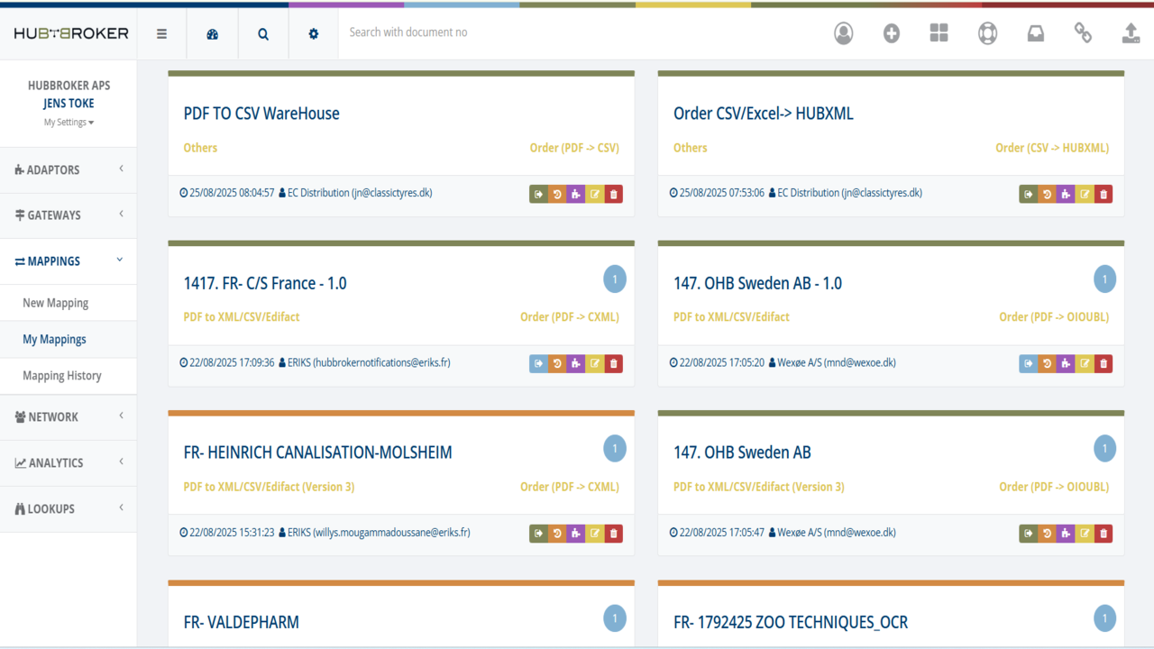Export the 147. OHB Sweden AB - 1.0 mapping

[1028, 363]
